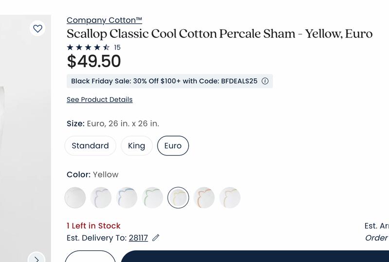Open the Company Cotton brand link
The height and width of the screenshot is (262, 389).
click(x=105, y=20)
